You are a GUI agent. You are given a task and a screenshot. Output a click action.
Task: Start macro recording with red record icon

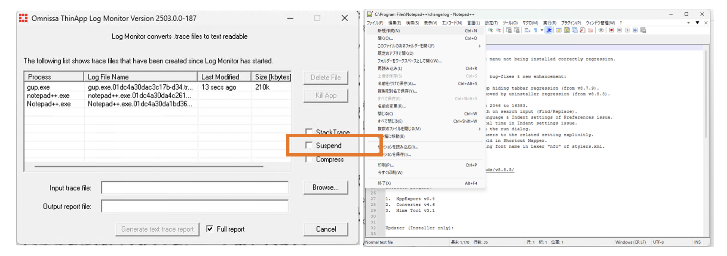click(x=612, y=30)
